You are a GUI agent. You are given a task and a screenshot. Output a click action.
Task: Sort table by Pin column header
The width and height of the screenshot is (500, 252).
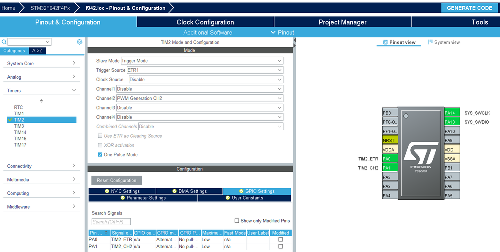click(x=99, y=233)
